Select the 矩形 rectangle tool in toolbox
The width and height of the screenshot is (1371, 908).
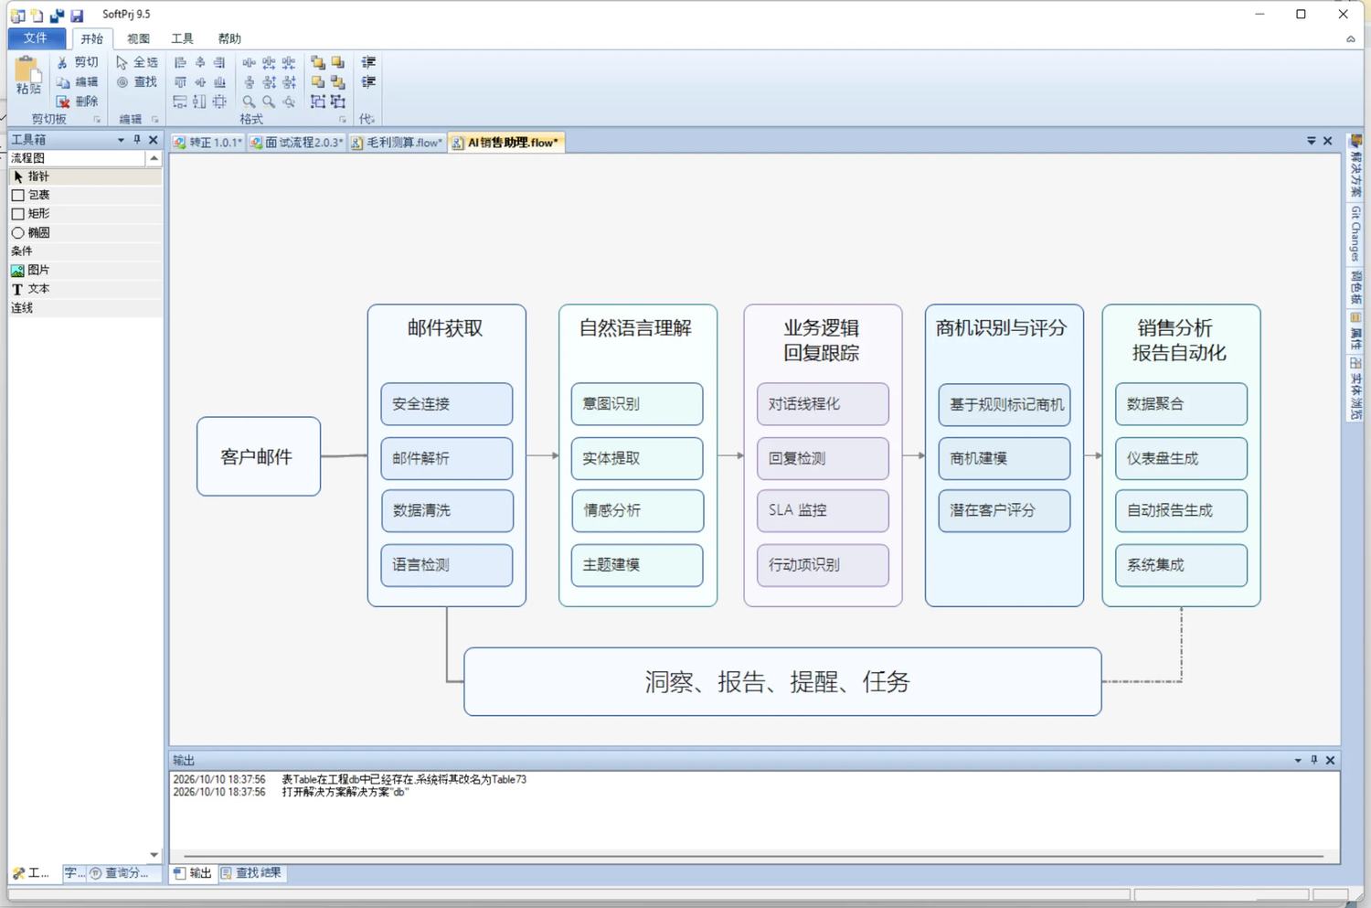pos(85,214)
